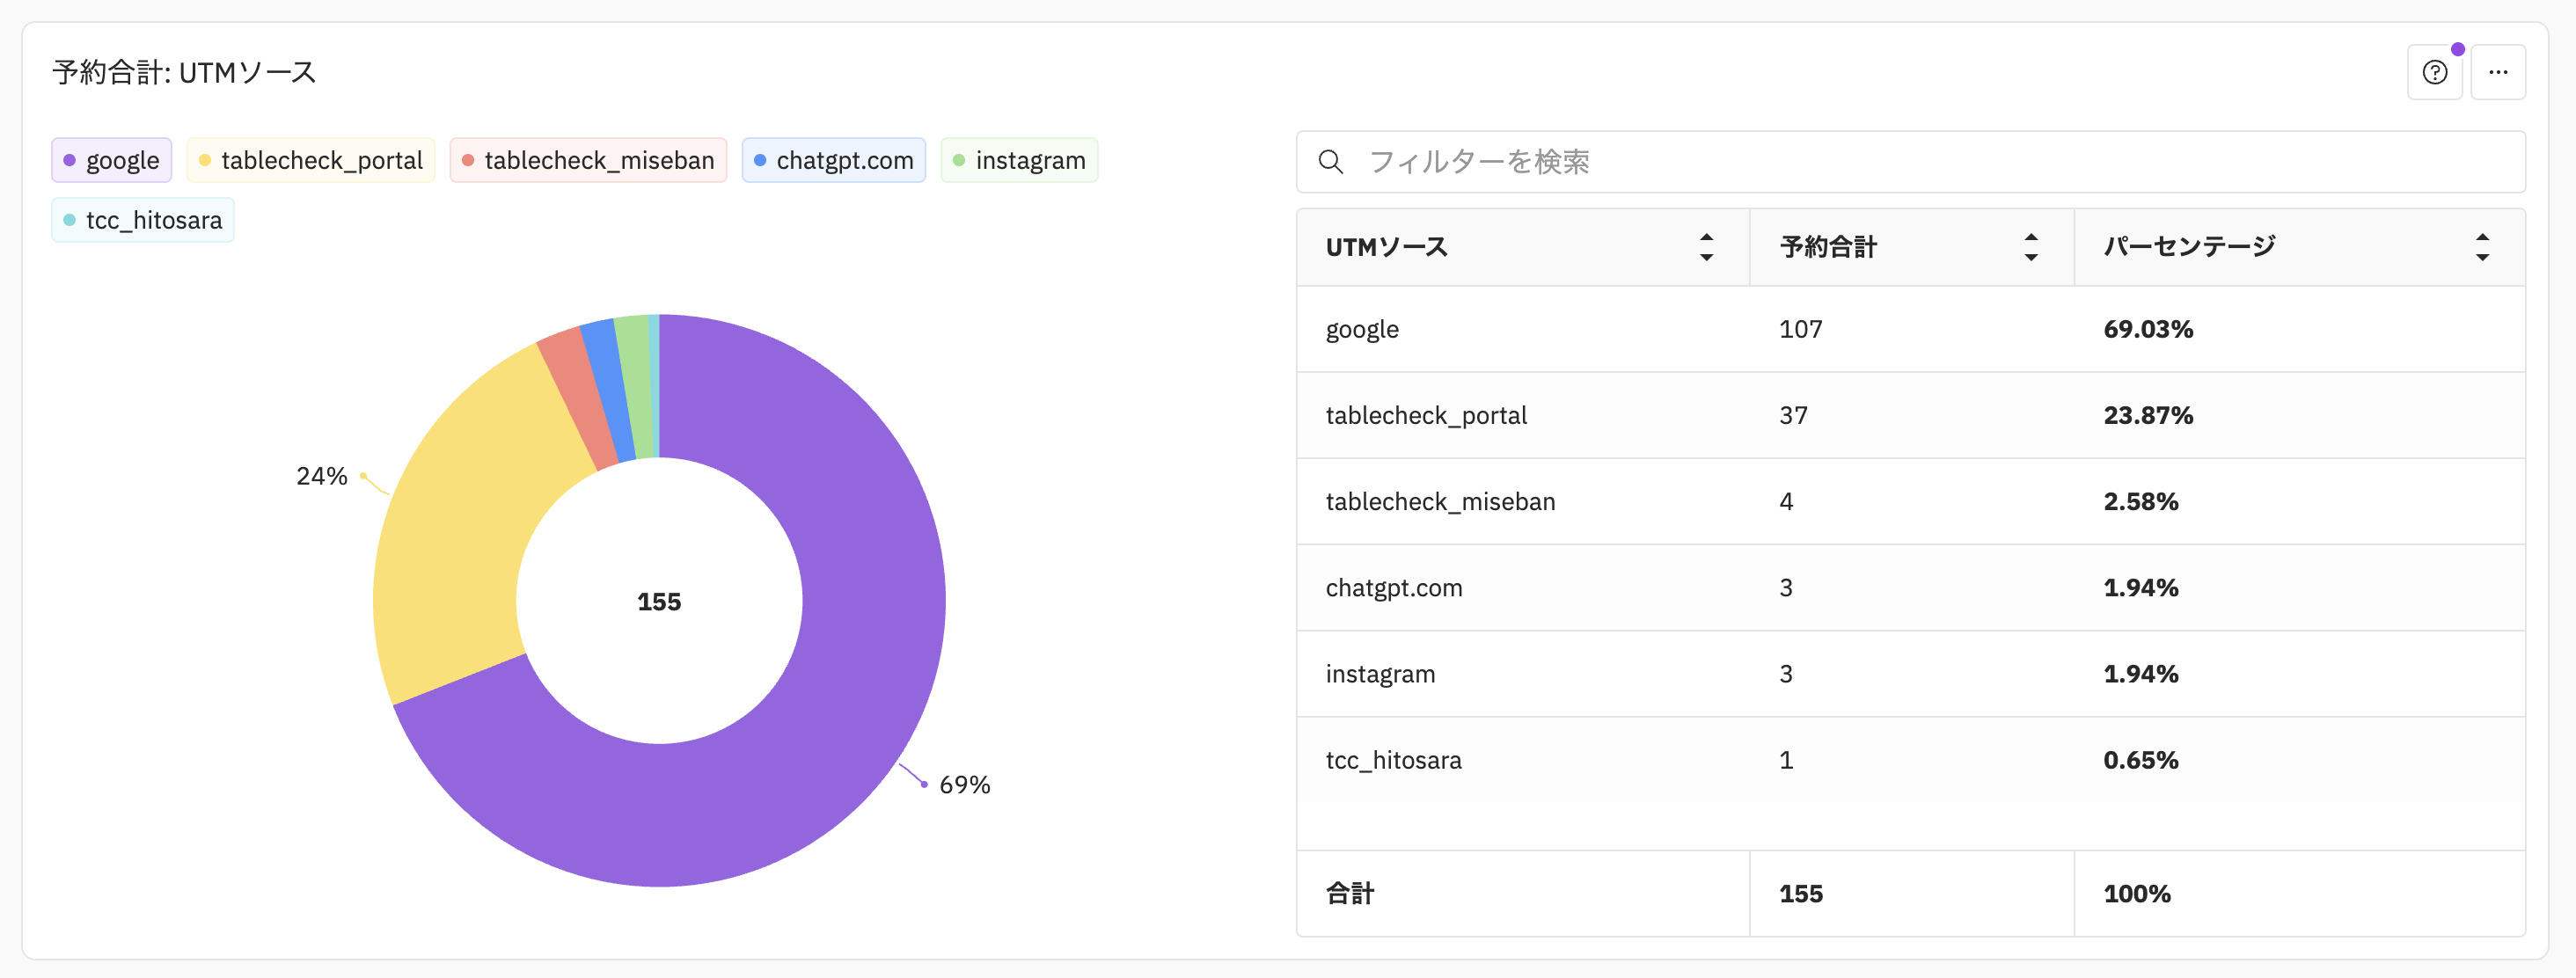Toggle the chatgpt.com legend chip
Viewport: 2576px width, 978px height.
(834, 160)
